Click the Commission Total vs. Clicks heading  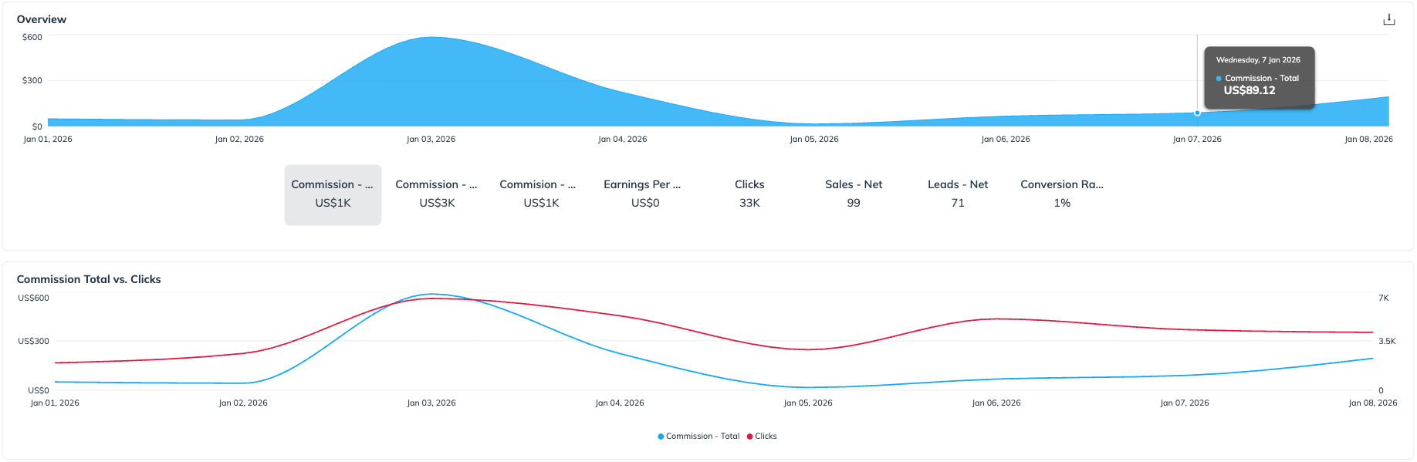pyautogui.click(x=89, y=279)
